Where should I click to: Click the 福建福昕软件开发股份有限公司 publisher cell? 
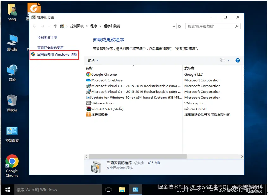[207, 115]
